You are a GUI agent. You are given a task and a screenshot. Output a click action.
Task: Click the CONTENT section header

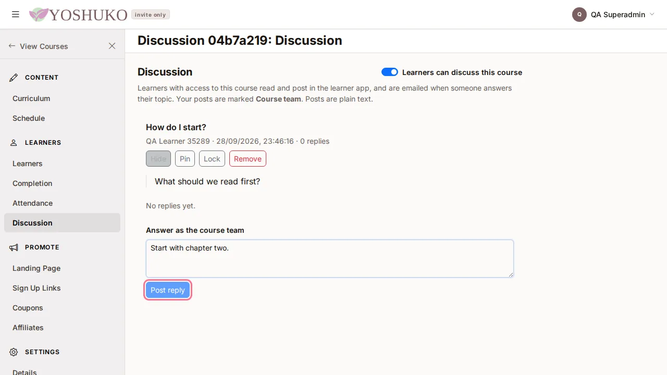tap(42, 78)
